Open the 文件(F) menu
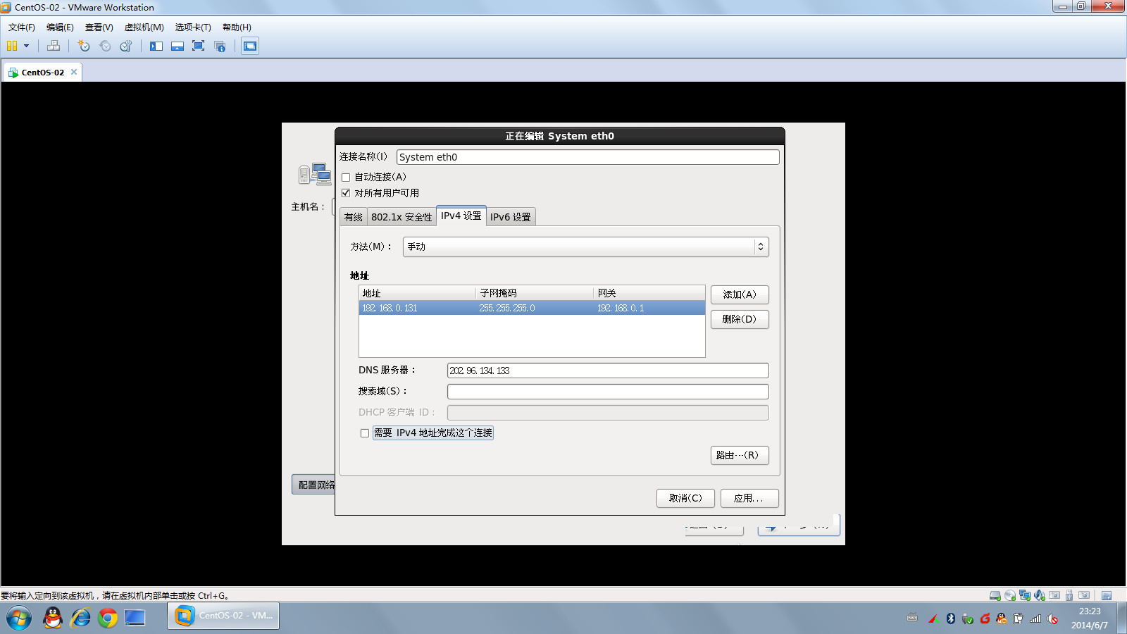The height and width of the screenshot is (634, 1127). [22, 27]
